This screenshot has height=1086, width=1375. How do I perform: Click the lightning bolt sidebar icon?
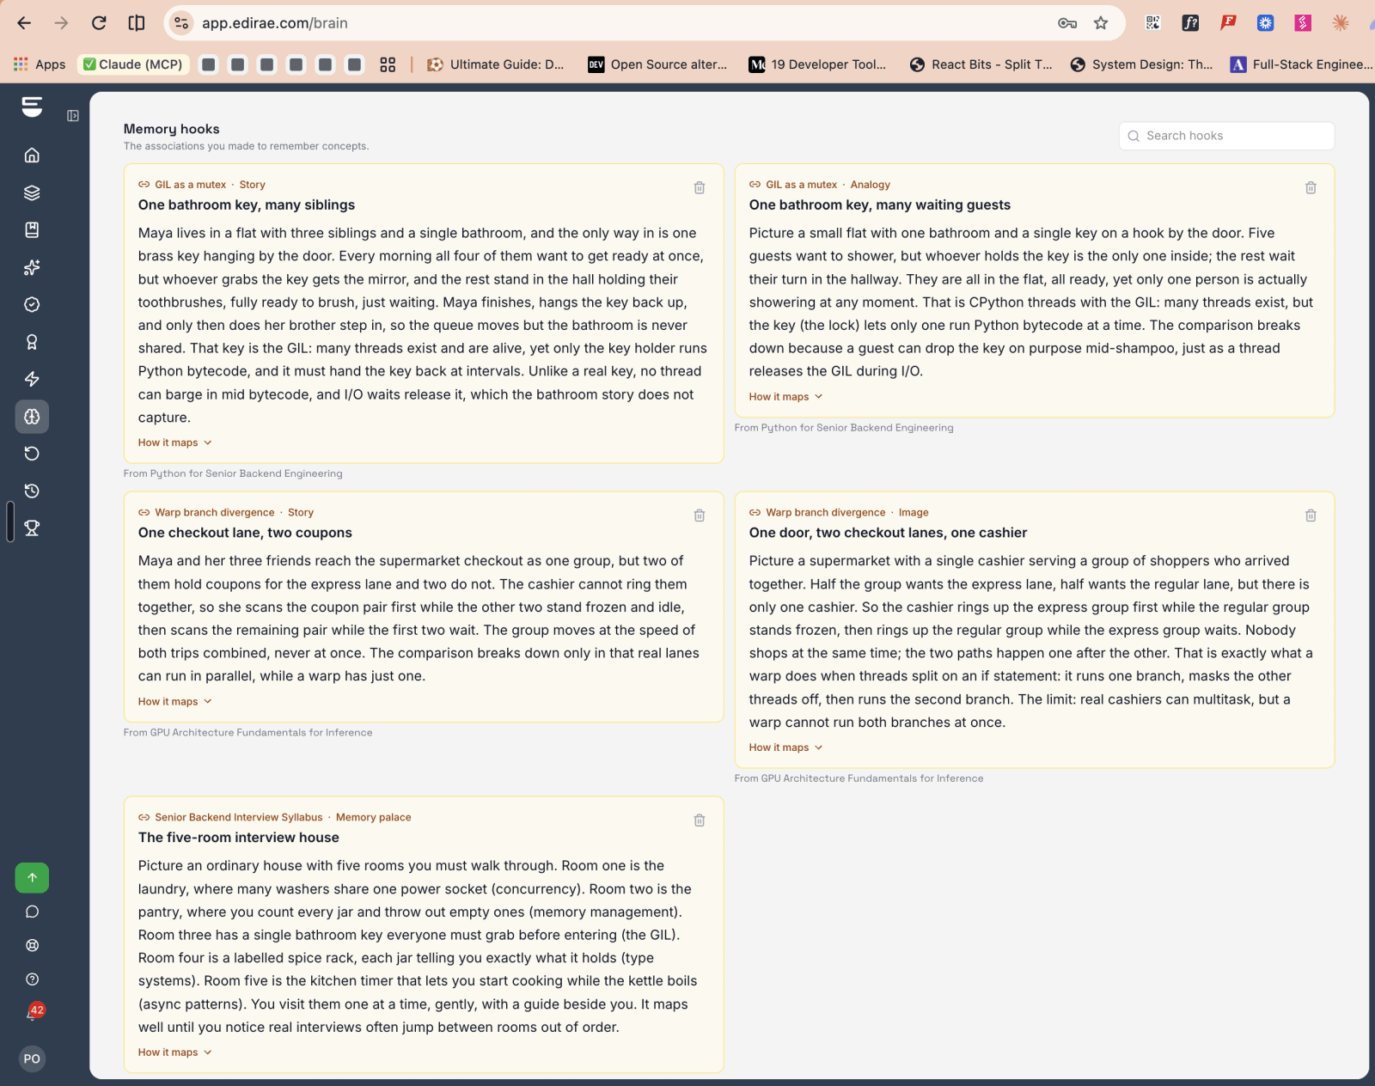(x=32, y=379)
